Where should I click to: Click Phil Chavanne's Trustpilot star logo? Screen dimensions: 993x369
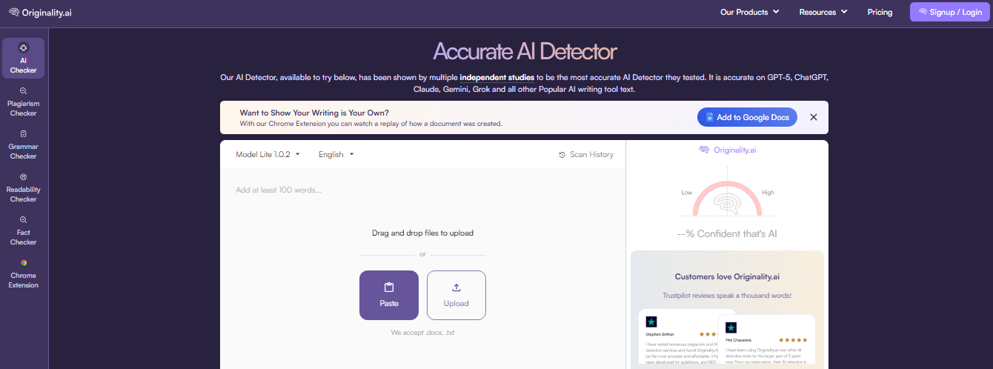[x=731, y=328]
